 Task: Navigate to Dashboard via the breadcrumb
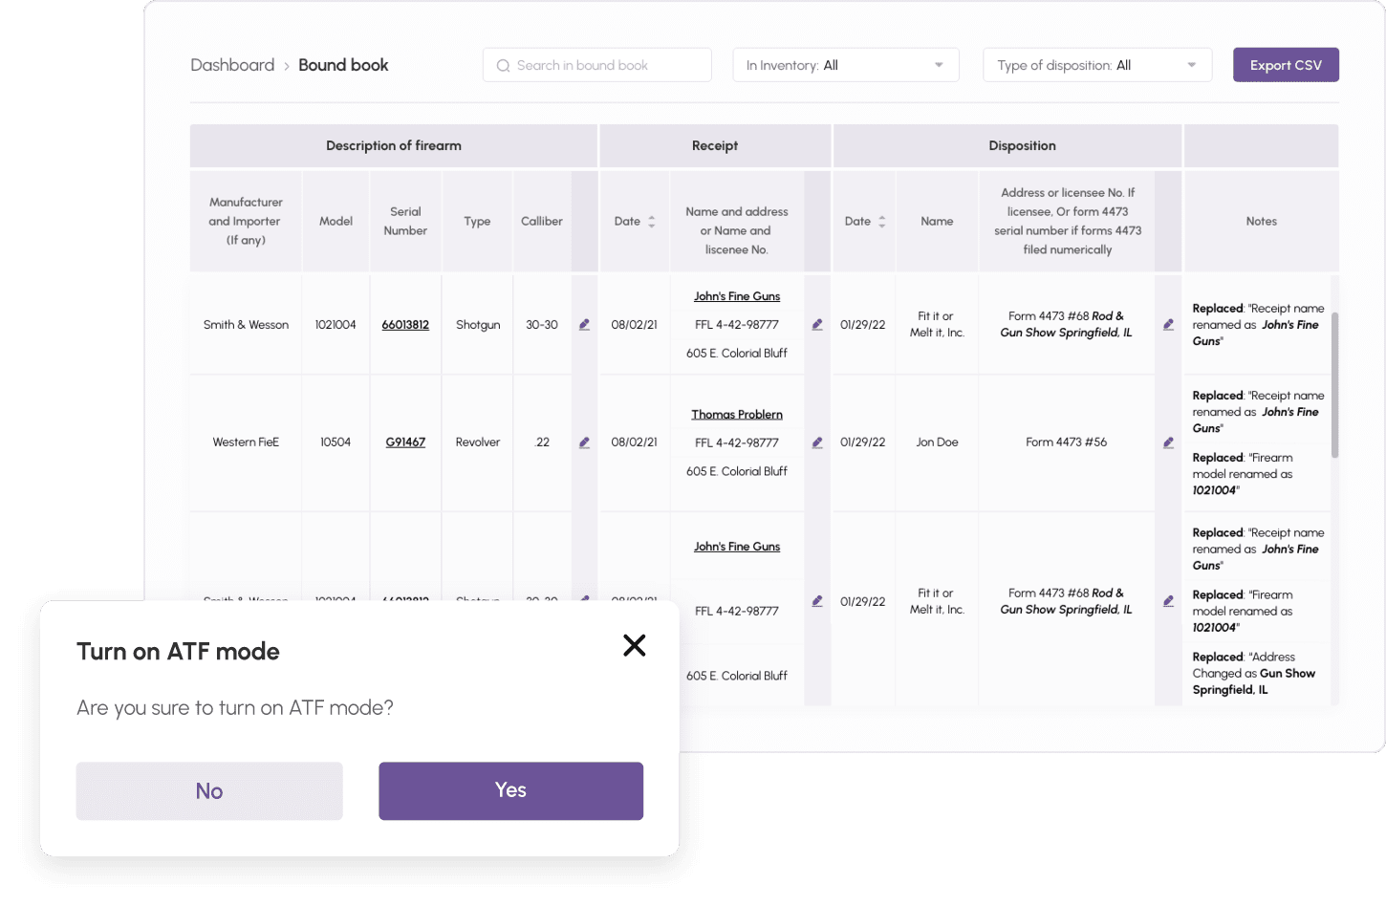(x=232, y=64)
